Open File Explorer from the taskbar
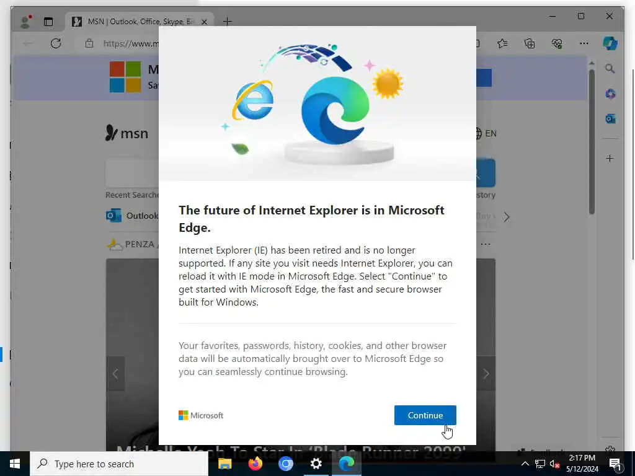 [224, 464]
